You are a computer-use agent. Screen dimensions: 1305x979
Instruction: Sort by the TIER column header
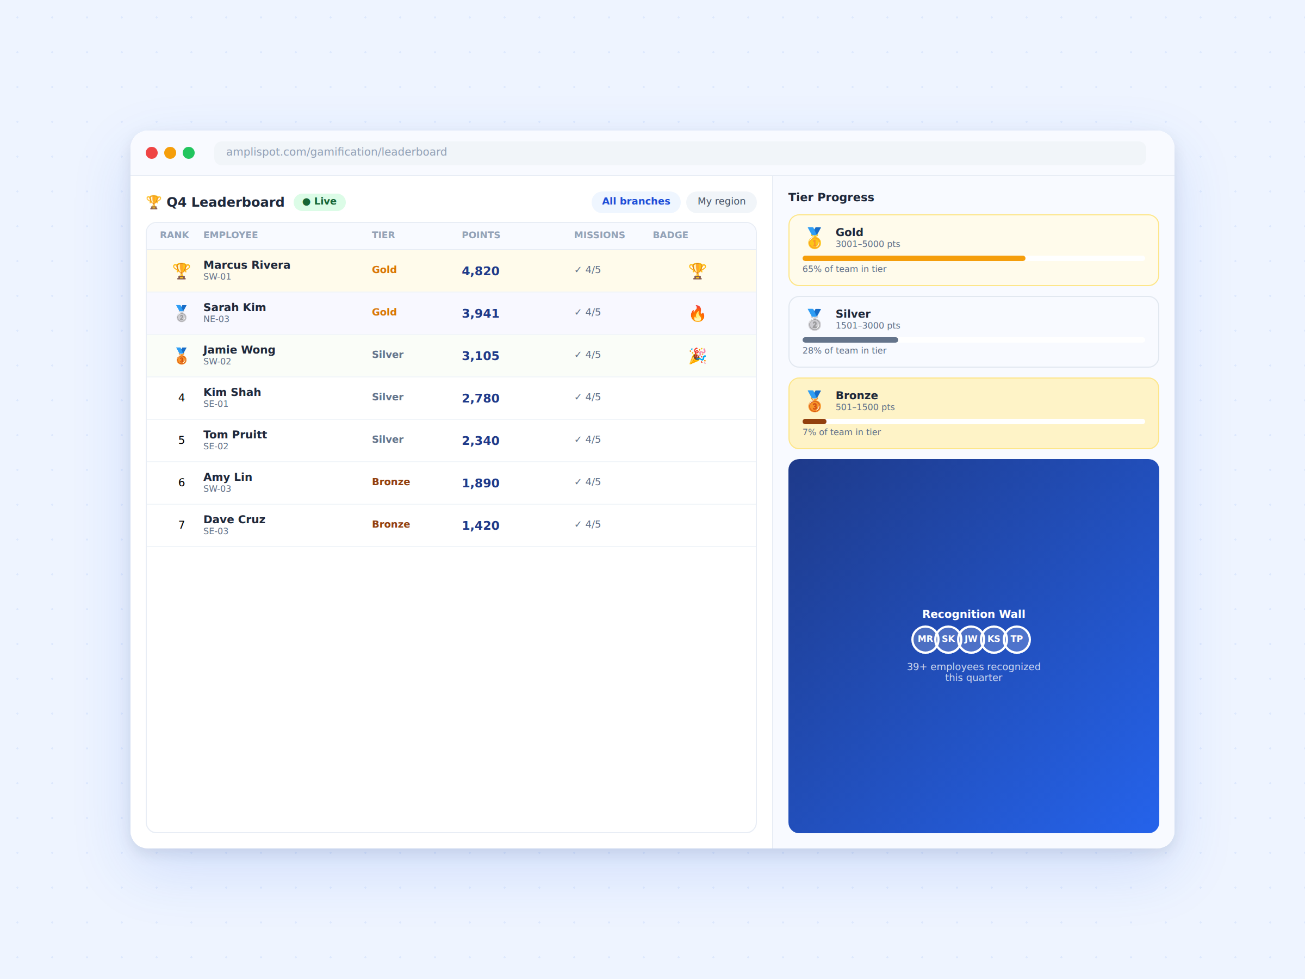point(383,235)
